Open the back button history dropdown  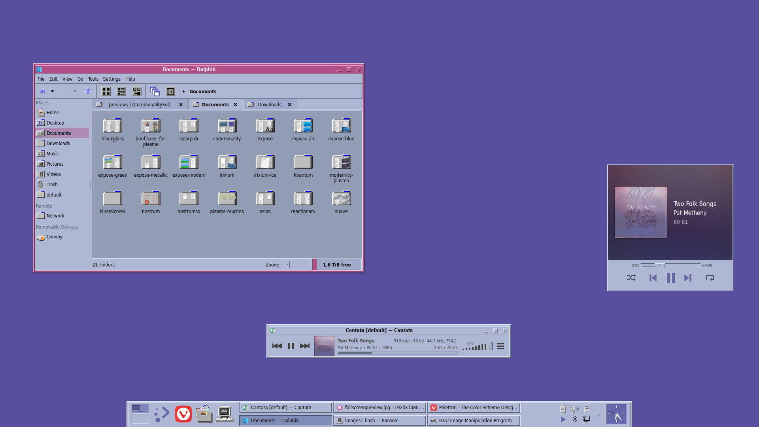(x=52, y=91)
